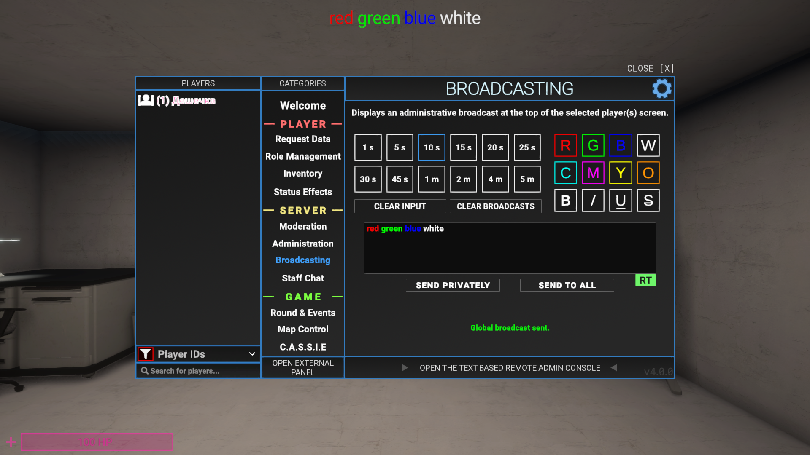Choose the magenta M color swatch
810x455 pixels.
coord(593,173)
